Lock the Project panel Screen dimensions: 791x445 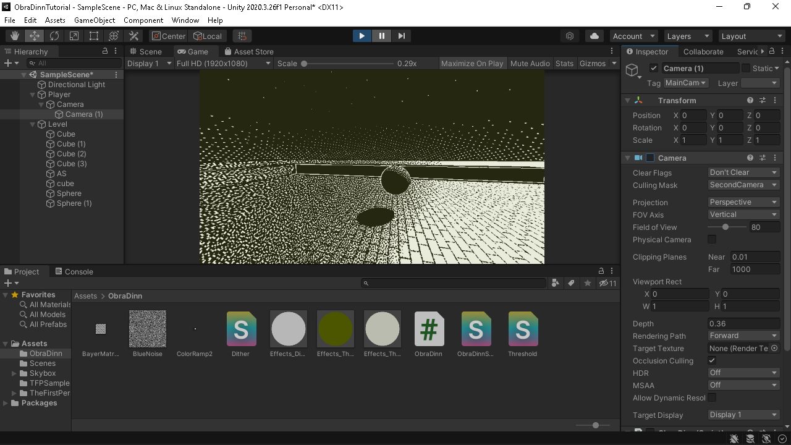point(601,271)
